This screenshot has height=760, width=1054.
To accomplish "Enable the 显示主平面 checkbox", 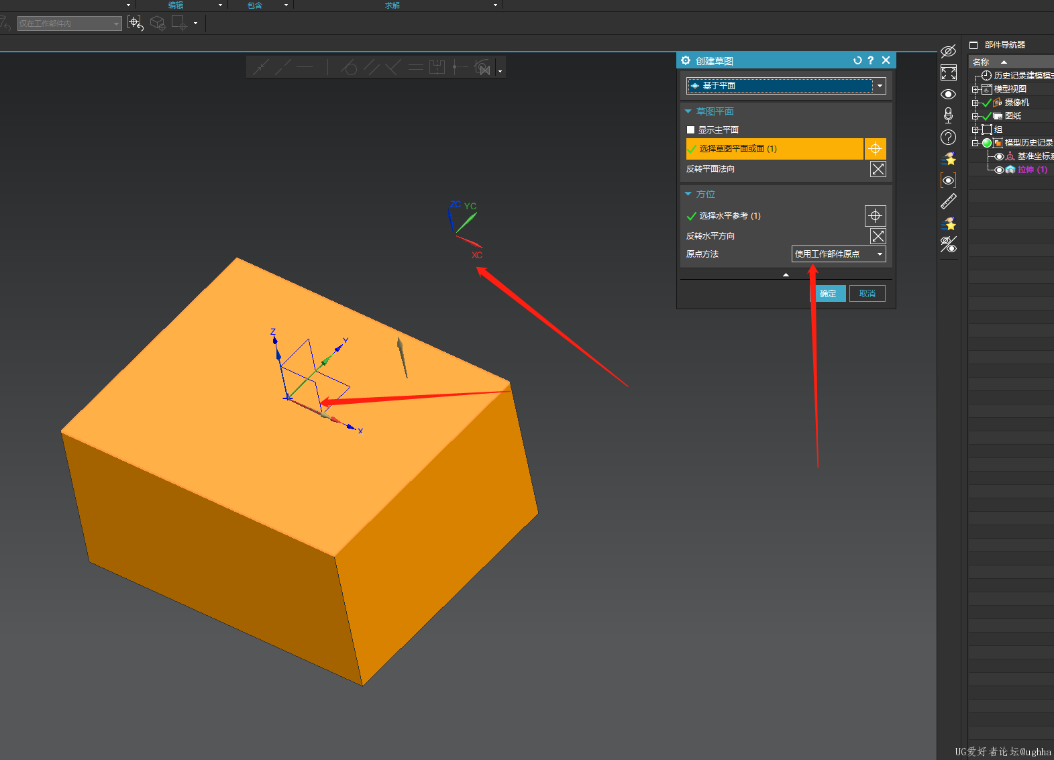I will click(690, 130).
